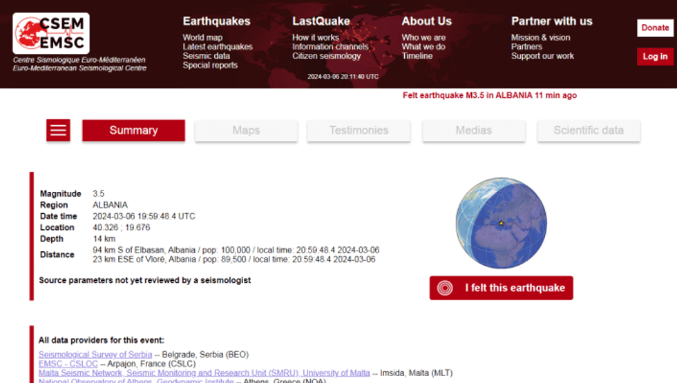677x383 pixels.
Task: Open the EMSC - CSLOC provider link
Action: tap(68, 364)
